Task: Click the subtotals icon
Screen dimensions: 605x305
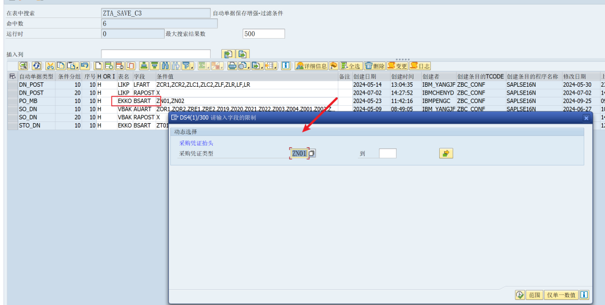Action: (x=217, y=66)
